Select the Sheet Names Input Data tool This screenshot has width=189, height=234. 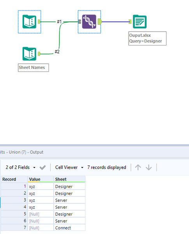click(30, 54)
